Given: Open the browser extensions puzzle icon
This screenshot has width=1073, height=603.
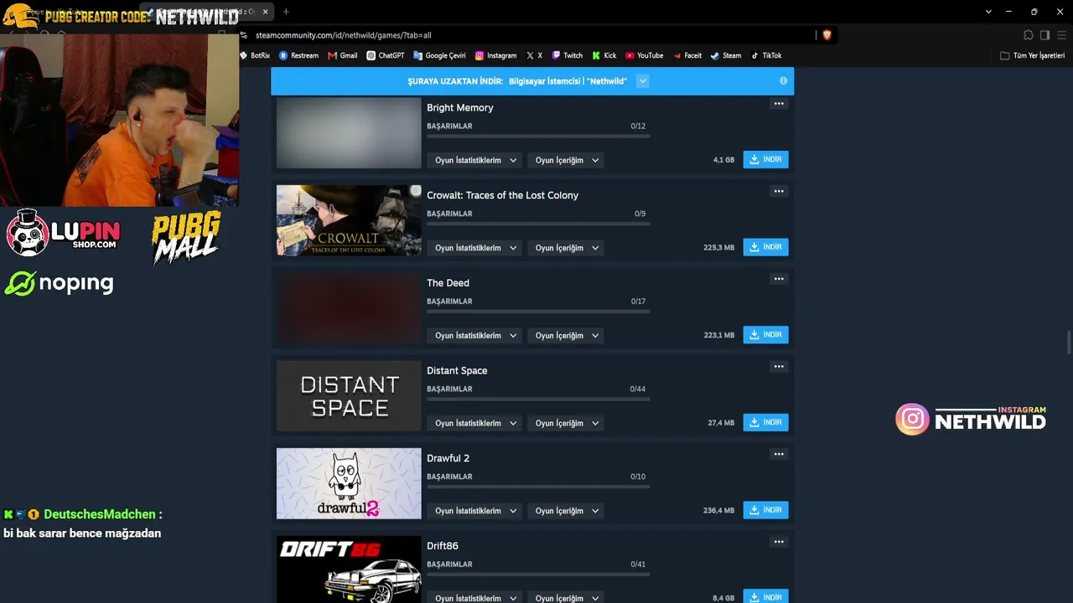Looking at the screenshot, I should tap(1029, 35).
